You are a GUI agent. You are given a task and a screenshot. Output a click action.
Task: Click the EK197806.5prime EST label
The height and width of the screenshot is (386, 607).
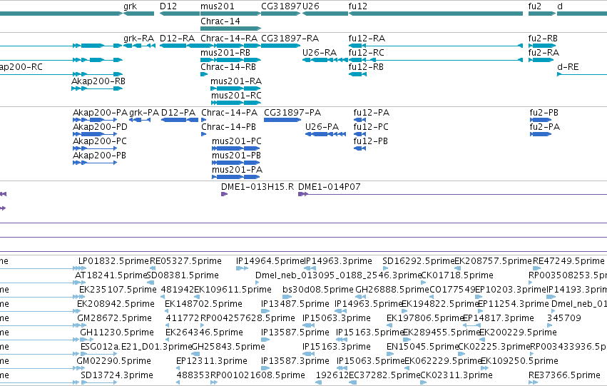click(x=425, y=319)
